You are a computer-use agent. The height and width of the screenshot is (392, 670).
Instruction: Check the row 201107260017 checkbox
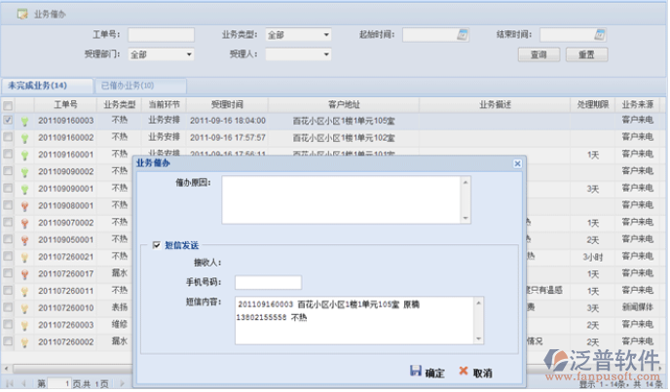coord(8,273)
